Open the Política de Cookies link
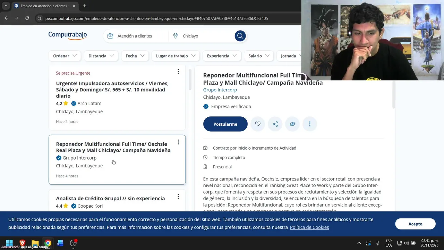444x250 pixels. coord(309,227)
